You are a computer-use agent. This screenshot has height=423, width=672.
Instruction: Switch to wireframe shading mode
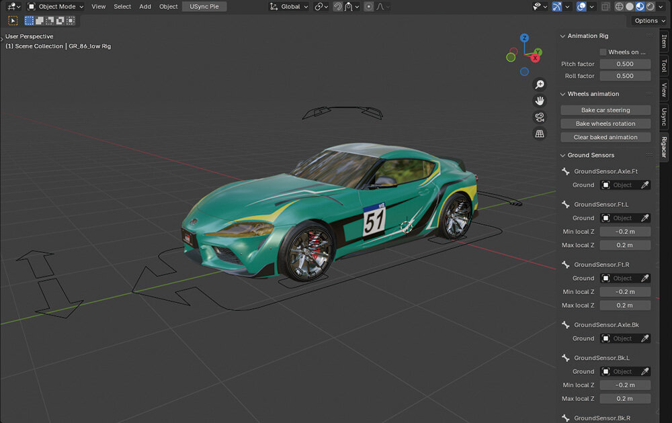(x=619, y=7)
